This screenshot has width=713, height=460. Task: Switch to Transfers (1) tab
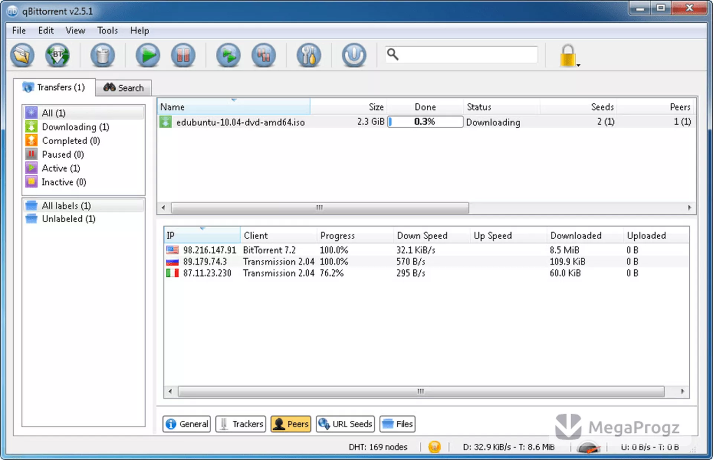54,87
